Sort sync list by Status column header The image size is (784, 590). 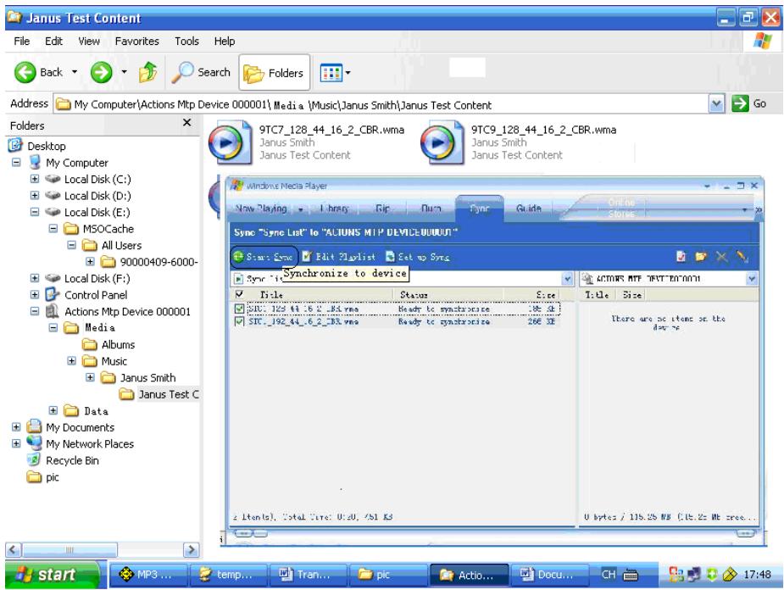450,295
